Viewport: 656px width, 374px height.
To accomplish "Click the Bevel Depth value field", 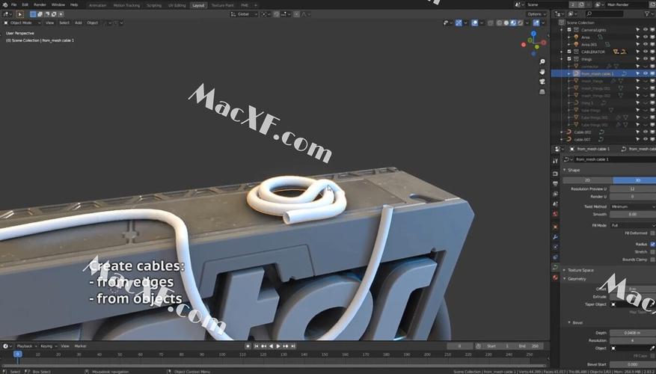I will (x=633, y=333).
